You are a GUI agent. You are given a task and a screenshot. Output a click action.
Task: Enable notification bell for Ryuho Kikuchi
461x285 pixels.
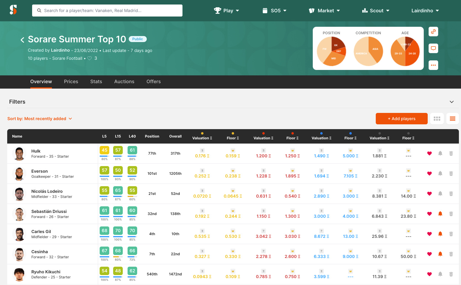click(x=440, y=274)
